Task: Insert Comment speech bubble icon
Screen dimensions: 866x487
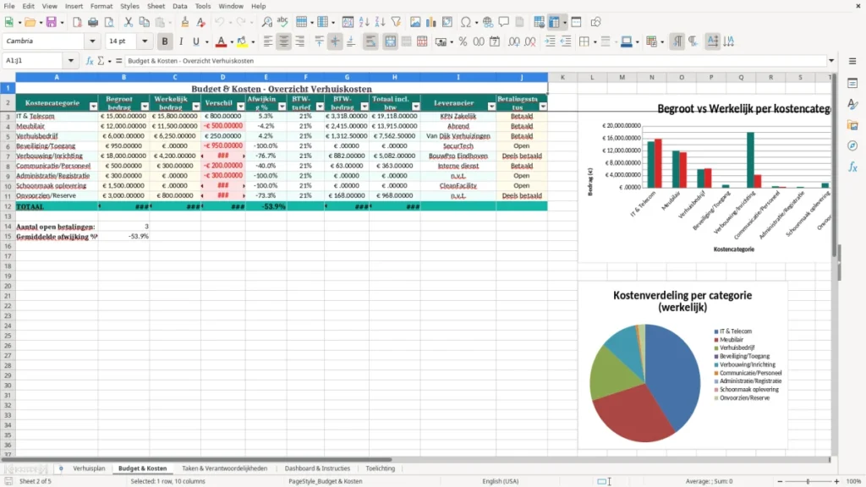Action: pos(504,22)
